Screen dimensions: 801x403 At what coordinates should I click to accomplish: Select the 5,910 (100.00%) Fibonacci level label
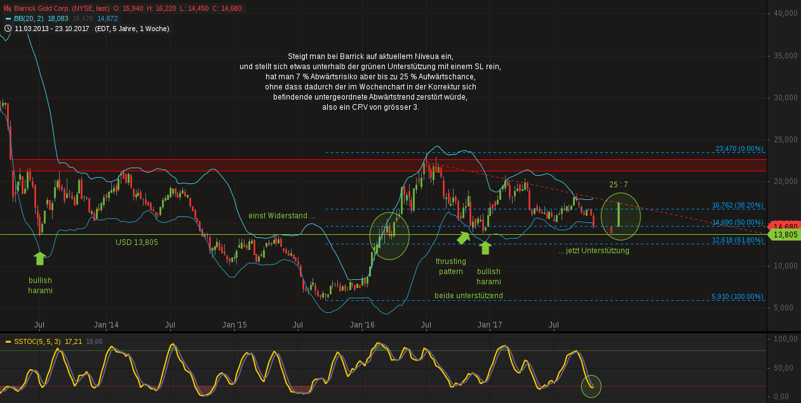click(x=737, y=296)
